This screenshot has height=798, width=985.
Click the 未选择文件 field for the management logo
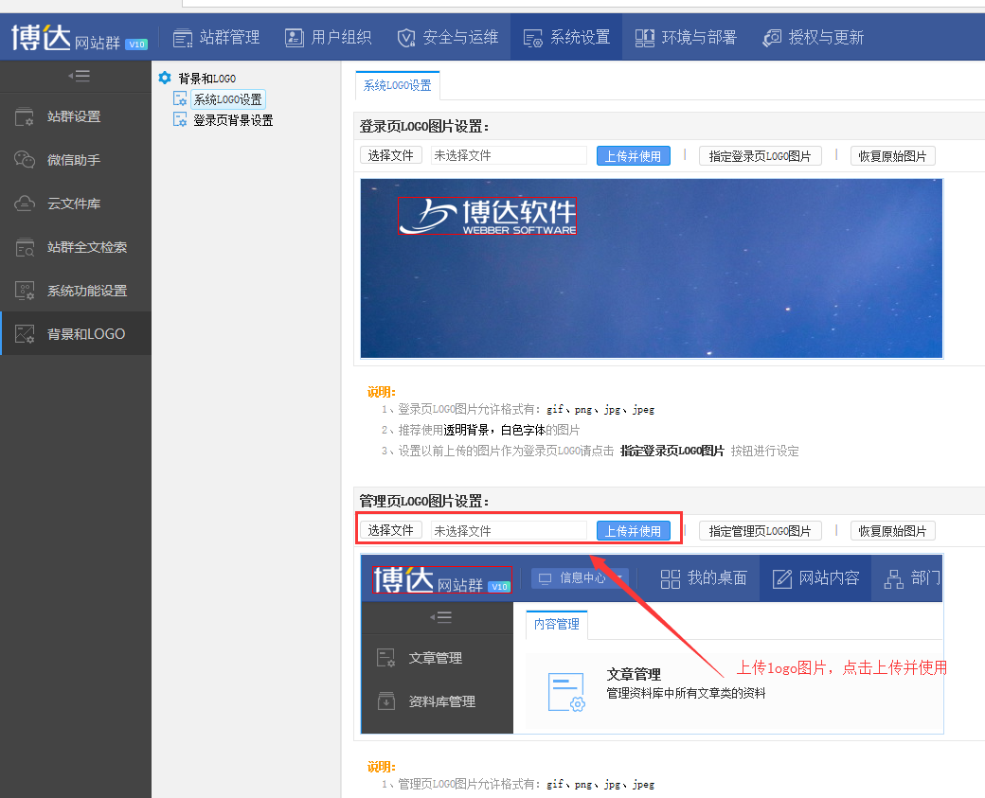[509, 530]
